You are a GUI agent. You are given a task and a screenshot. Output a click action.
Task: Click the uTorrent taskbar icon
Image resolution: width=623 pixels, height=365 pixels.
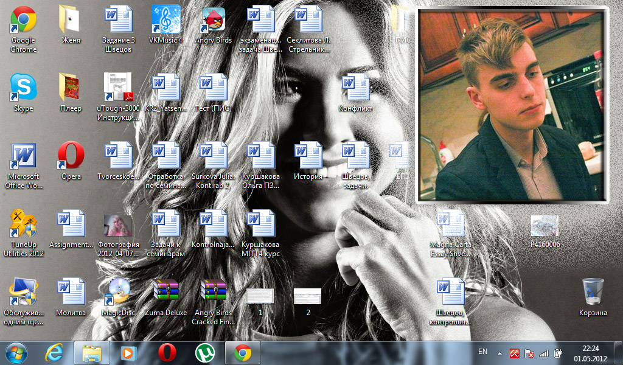pyautogui.click(x=205, y=353)
